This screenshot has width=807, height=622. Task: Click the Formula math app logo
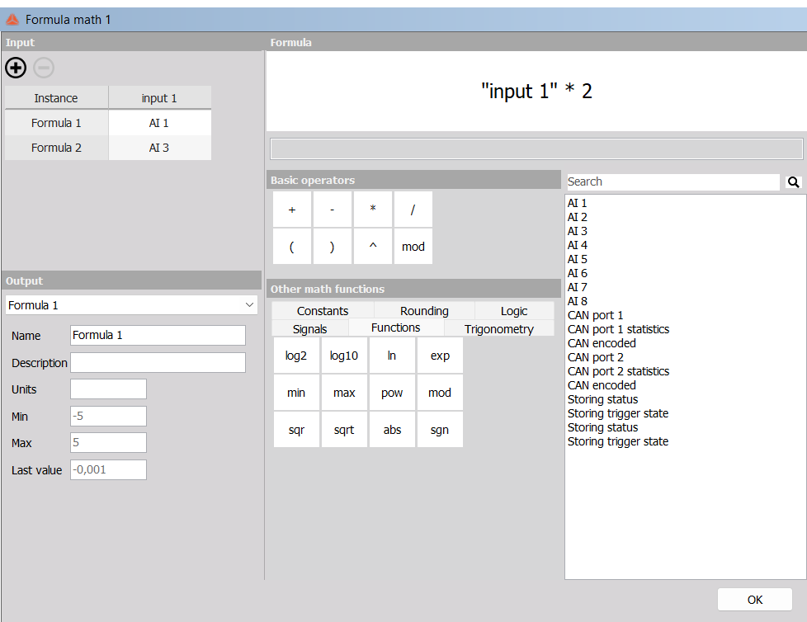[x=12, y=20]
